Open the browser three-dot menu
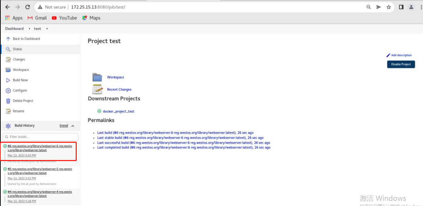This screenshot has width=423, height=206. click(x=421, y=7)
